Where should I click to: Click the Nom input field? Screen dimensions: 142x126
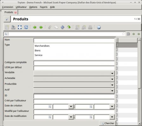[x=74, y=40]
